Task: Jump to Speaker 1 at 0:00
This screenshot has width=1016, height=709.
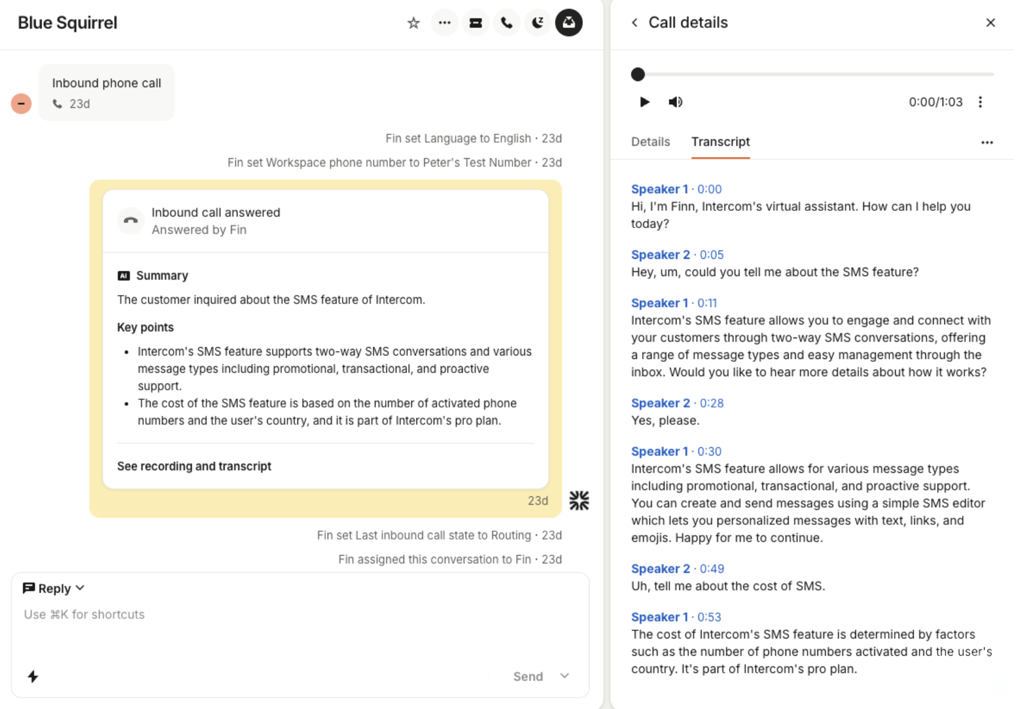Action: tap(676, 190)
